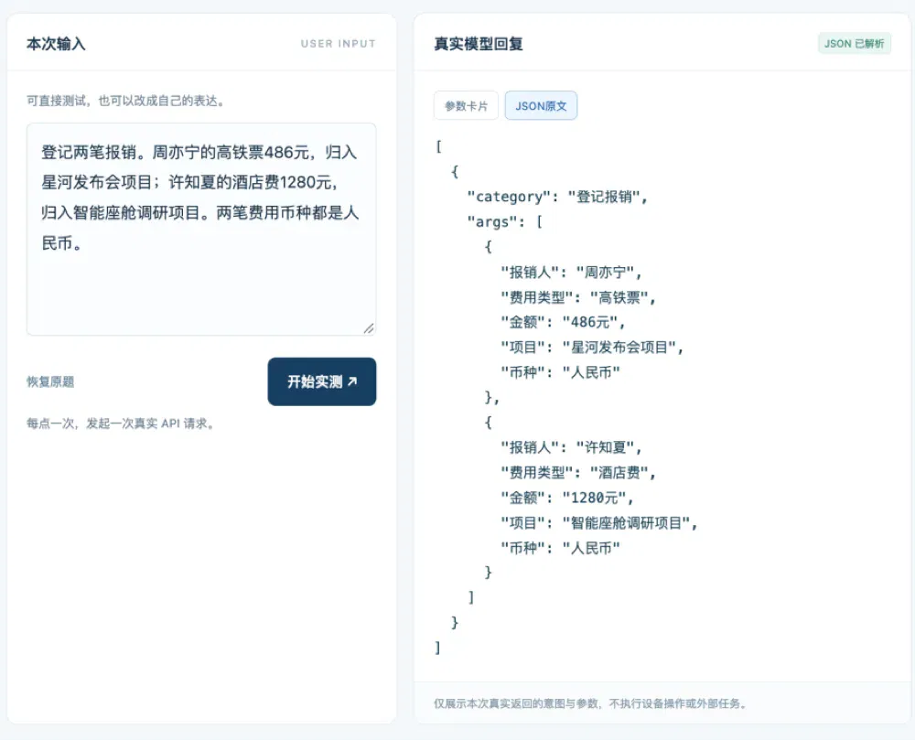The width and height of the screenshot is (915, 740).
Task: Click the 开始实测 button
Action: tap(321, 381)
